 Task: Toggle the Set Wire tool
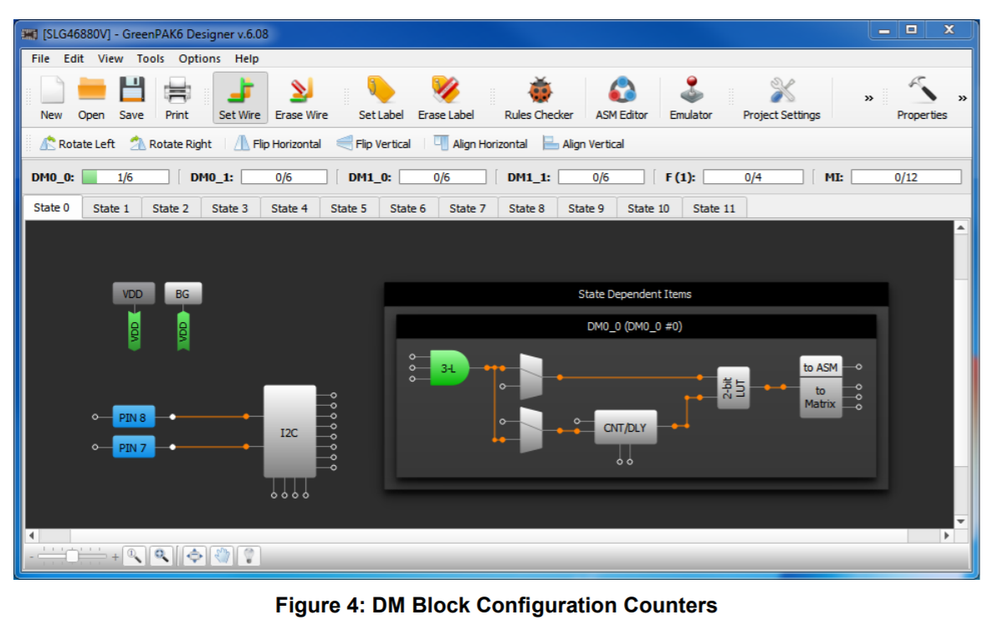click(x=240, y=97)
